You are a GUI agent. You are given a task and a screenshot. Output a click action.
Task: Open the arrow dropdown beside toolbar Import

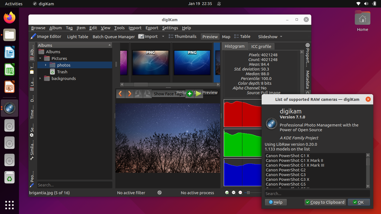tap(163, 37)
